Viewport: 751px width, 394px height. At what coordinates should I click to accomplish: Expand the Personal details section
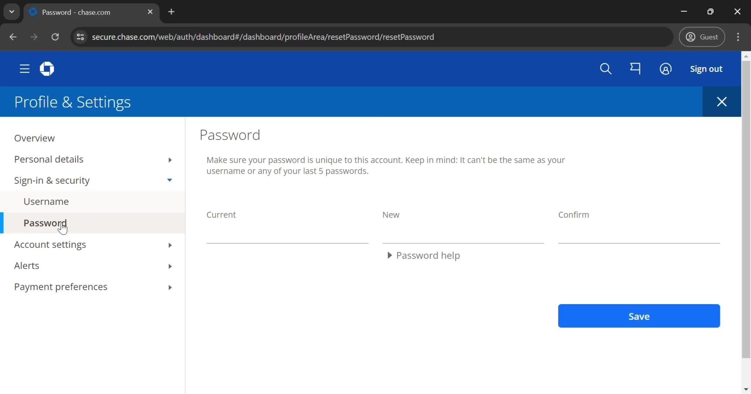pyautogui.click(x=169, y=159)
